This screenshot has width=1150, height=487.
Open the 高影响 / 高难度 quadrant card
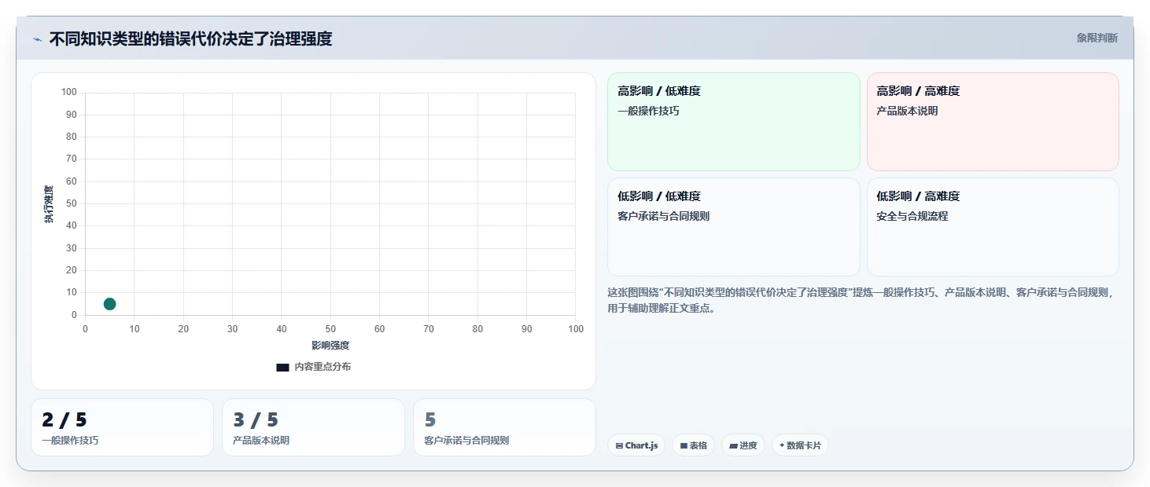click(993, 122)
